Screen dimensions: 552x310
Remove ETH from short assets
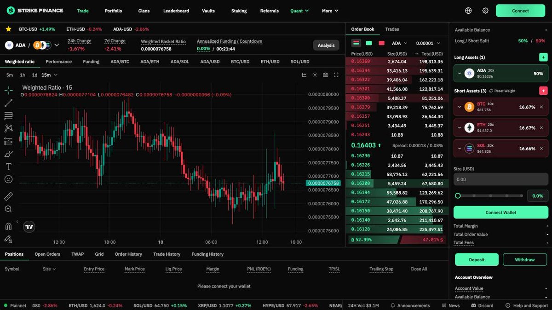[x=541, y=127]
